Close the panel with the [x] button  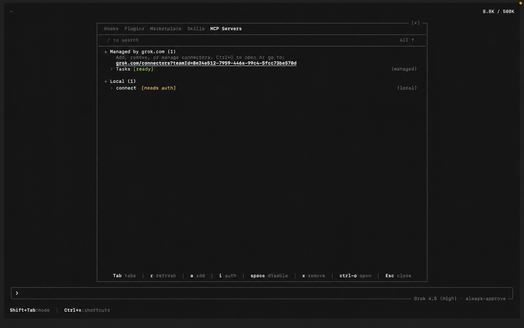point(415,23)
